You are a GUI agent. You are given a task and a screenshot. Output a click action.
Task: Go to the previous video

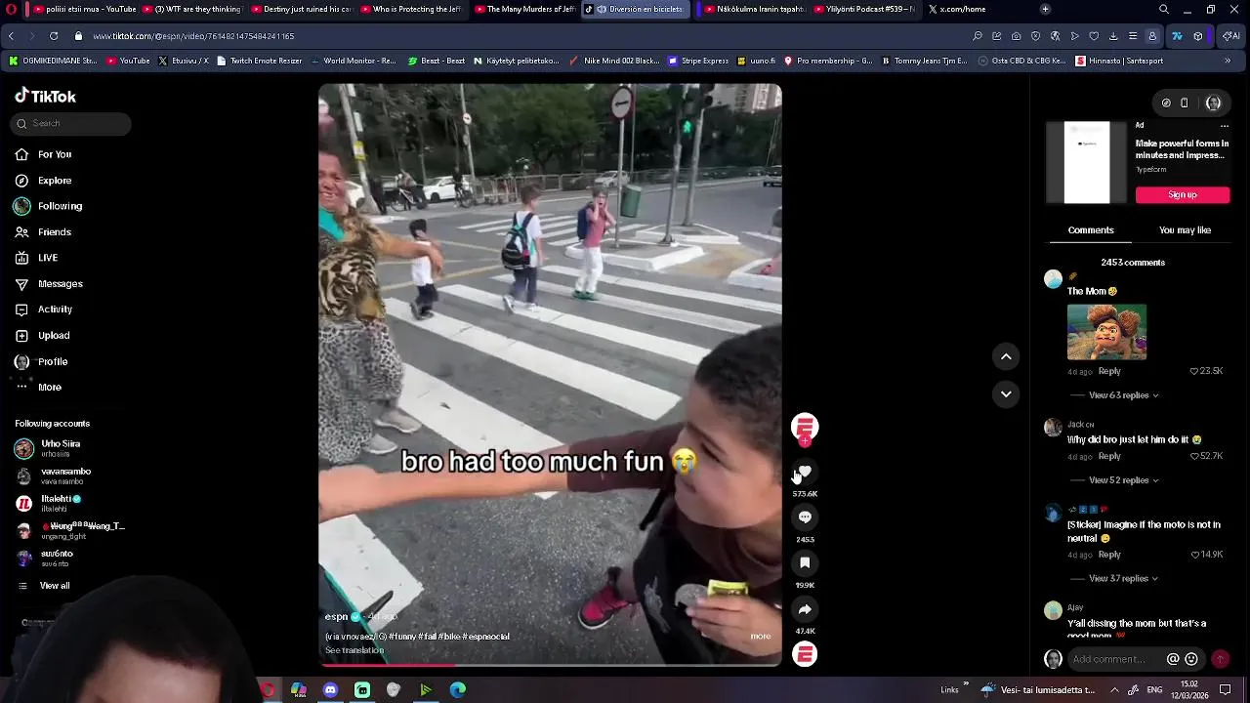(x=1006, y=356)
